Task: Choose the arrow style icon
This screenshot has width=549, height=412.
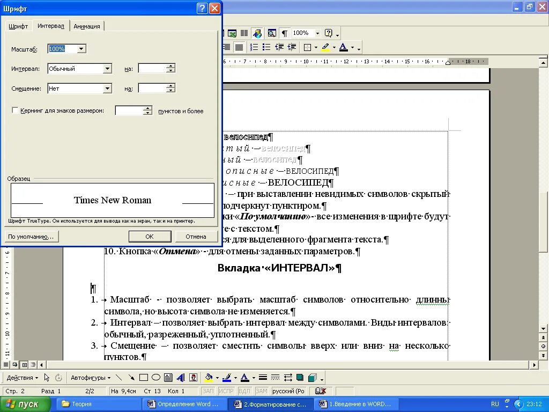Action: pyautogui.click(x=288, y=378)
